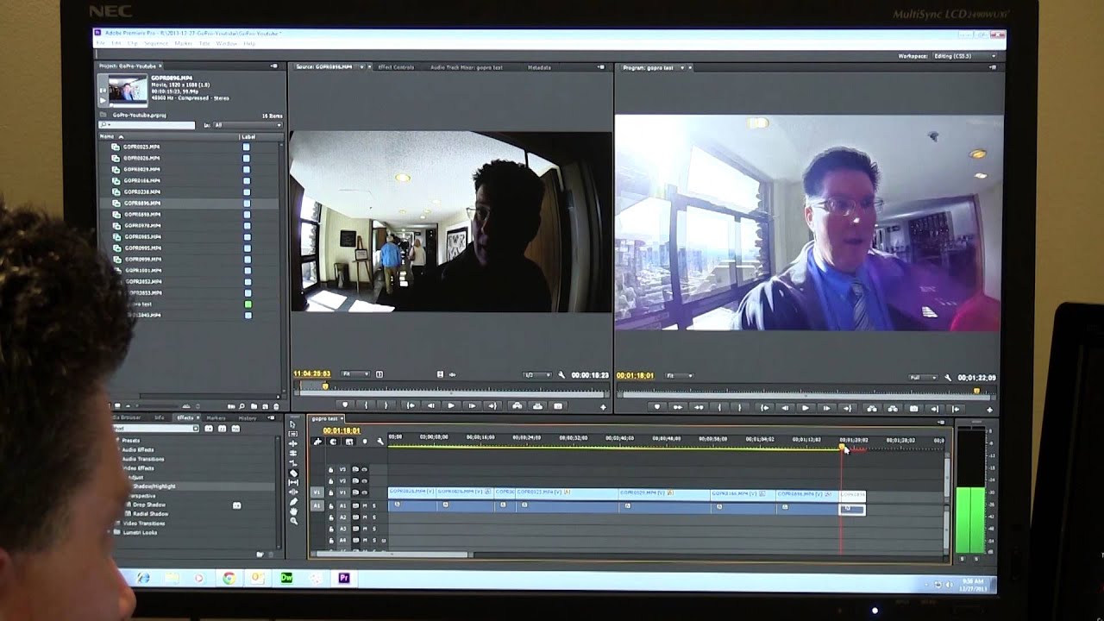The image size is (1104, 621).
Task: Launch Google Chrome from the taskbar
Action: 229,578
